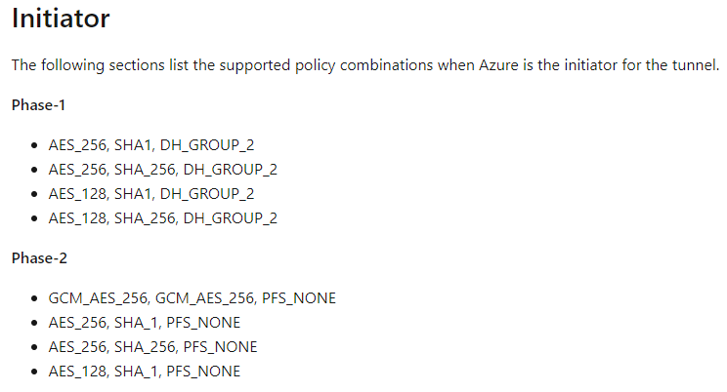Select the AES_128, SHA_256, DH_GROUP_2 list item

click(163, 218)
